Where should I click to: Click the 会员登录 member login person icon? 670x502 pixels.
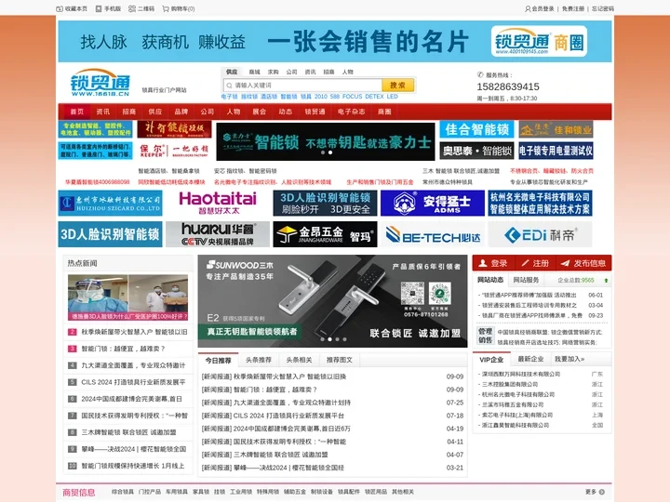coord(528,8)
